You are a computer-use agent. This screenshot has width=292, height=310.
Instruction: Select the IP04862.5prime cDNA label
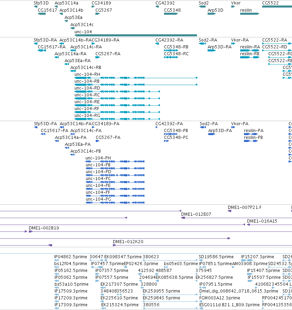click(x=71, y=257)
